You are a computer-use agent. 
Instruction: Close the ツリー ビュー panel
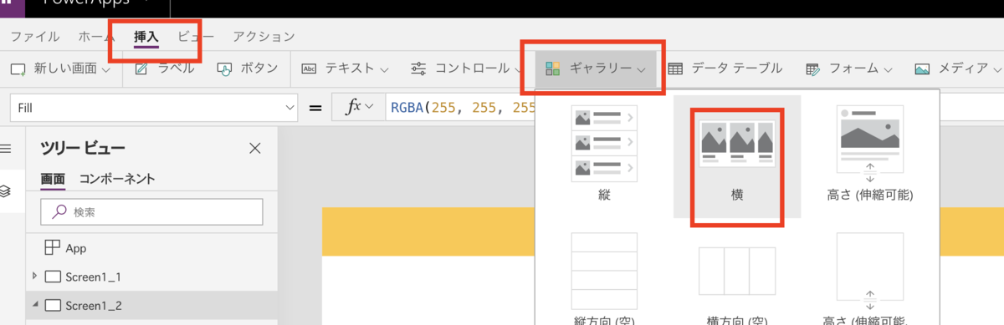[x=255, y=149]
